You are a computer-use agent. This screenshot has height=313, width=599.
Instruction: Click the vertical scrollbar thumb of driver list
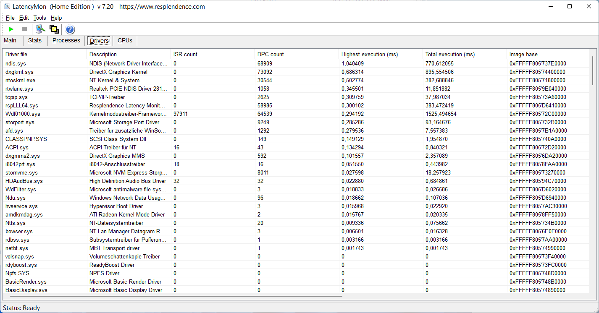click(593, 71)
